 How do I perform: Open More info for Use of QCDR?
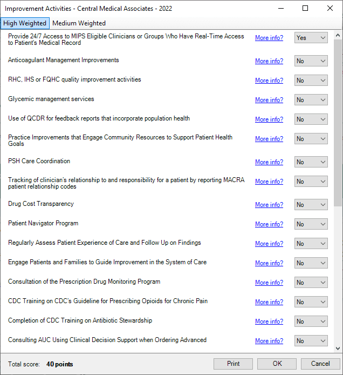pos(269,119)
